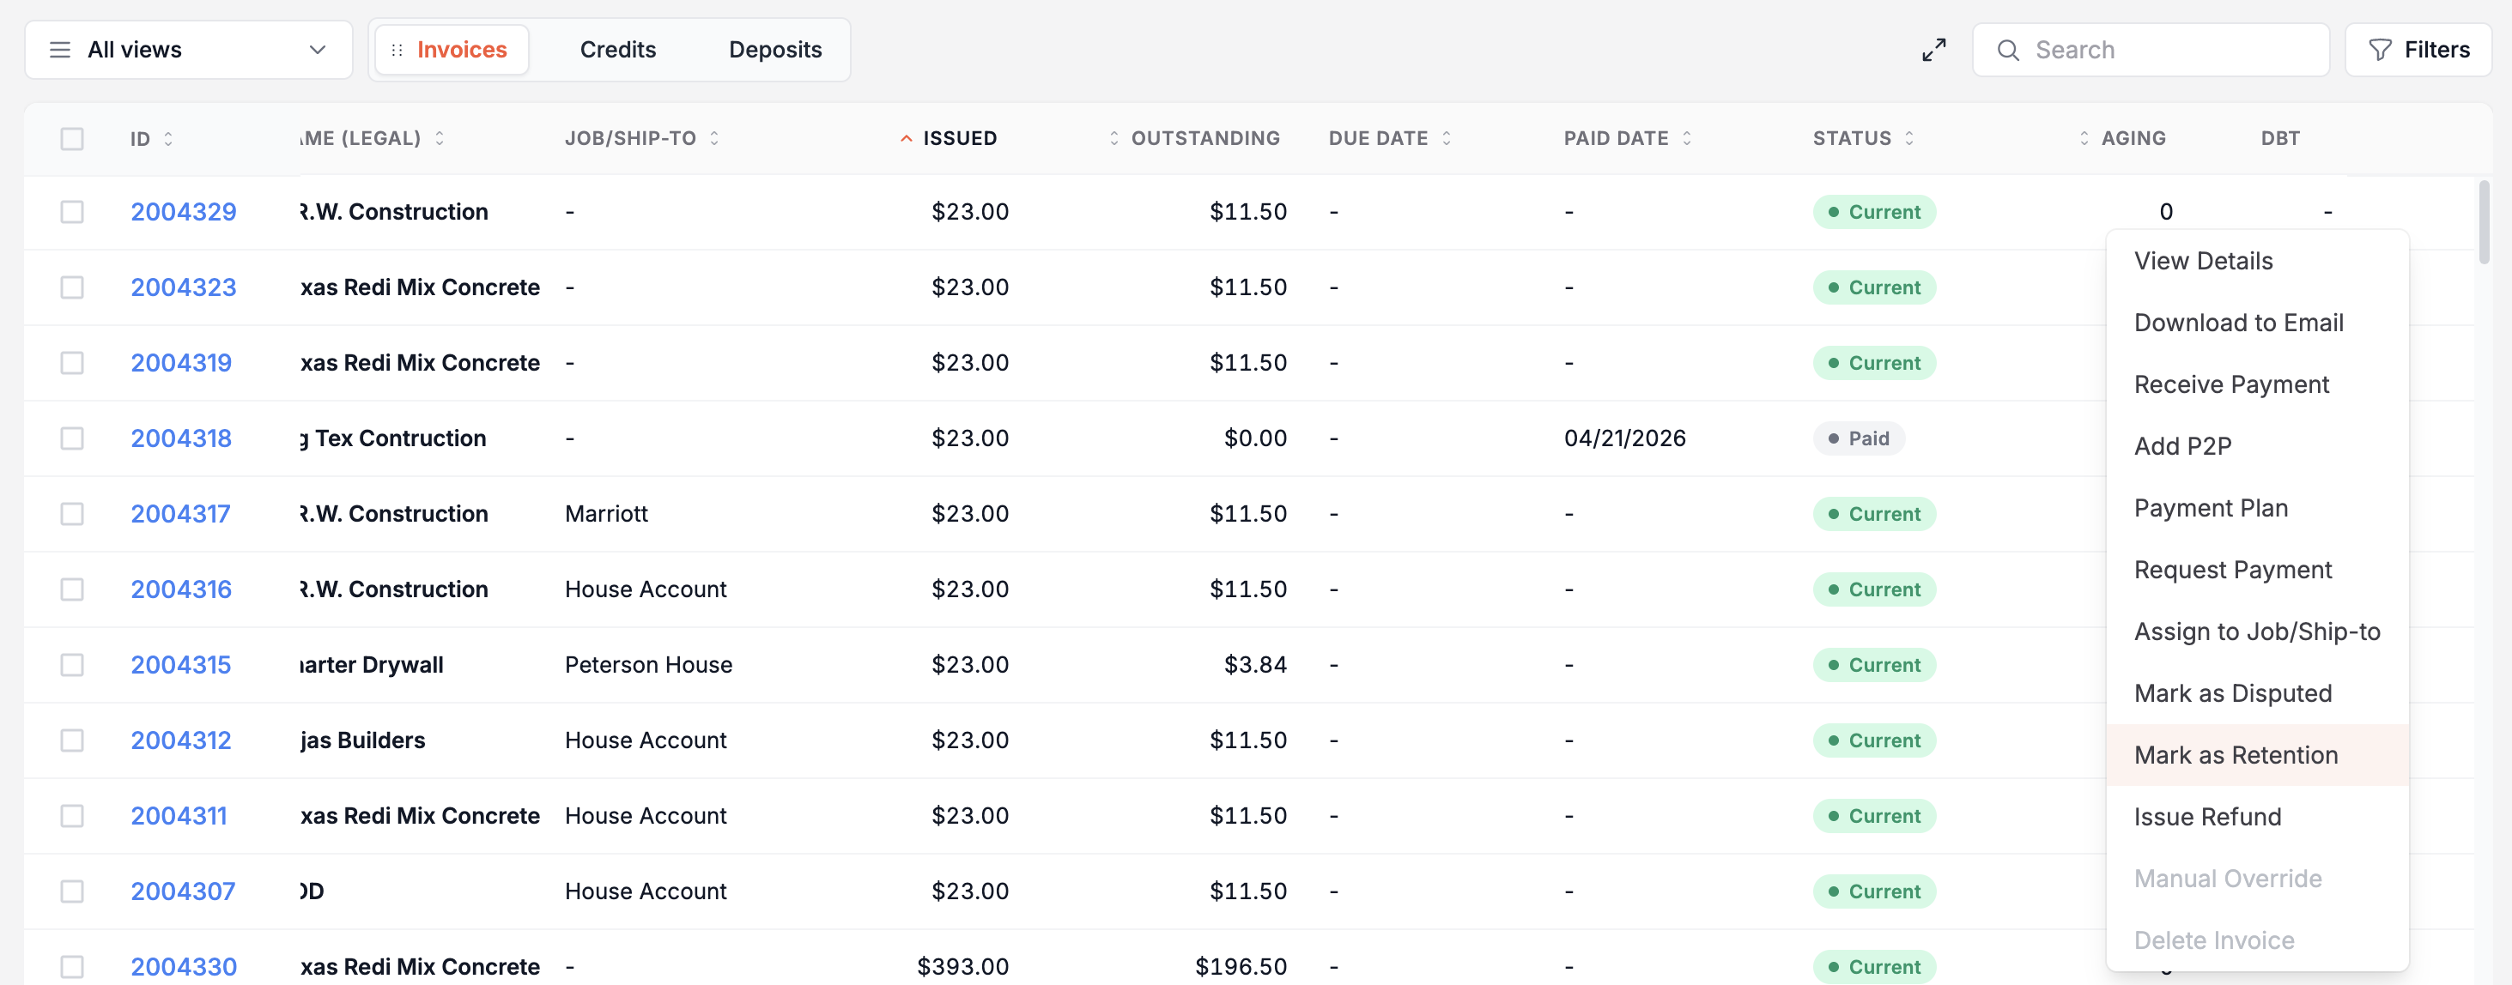Sort by the ID column arrows
This screenshot has height=985, width=2512.
pos(167,138)
